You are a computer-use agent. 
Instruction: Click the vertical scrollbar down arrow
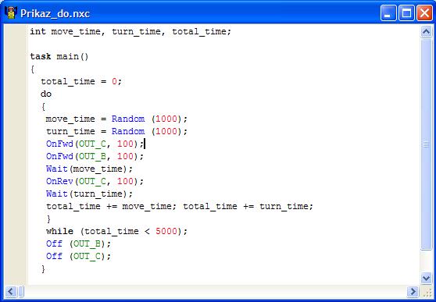coord(426,277)
